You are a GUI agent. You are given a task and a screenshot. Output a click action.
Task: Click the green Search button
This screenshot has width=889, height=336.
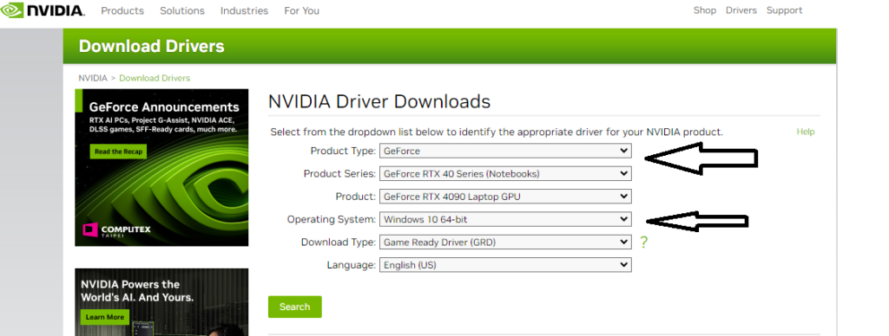pyautogui.click(x=295, y=307)
